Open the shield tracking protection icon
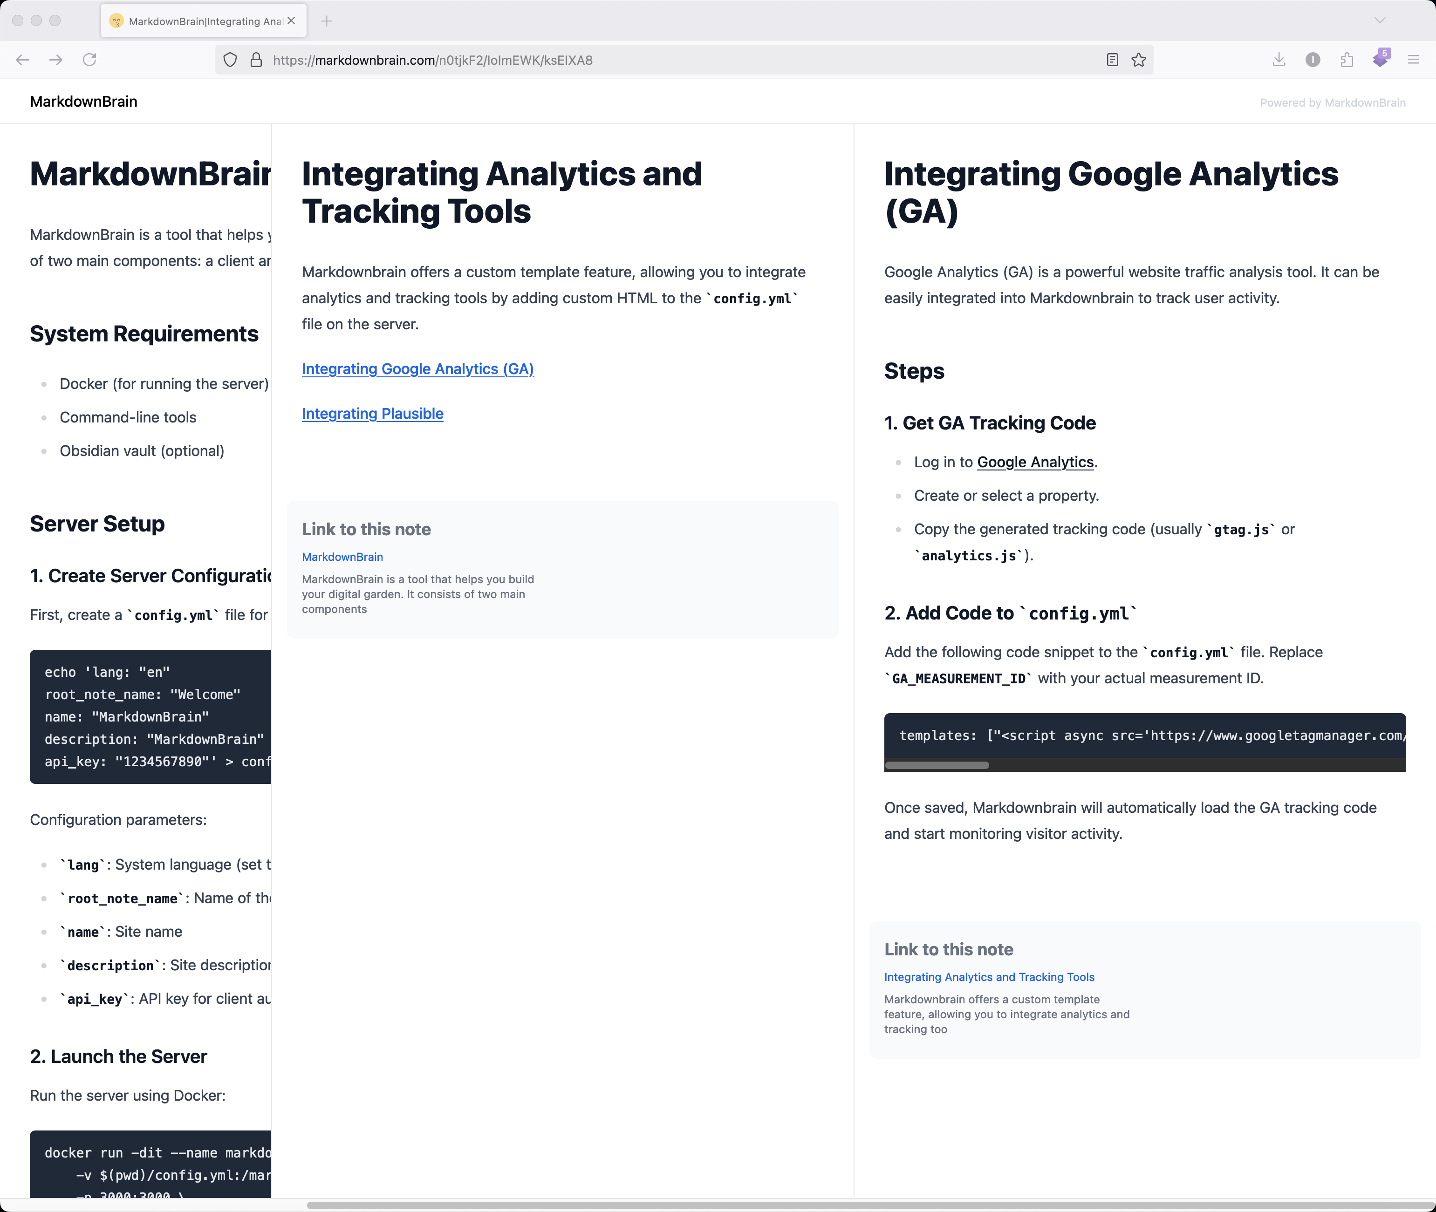The image size is (1436, 1212). 230,60
